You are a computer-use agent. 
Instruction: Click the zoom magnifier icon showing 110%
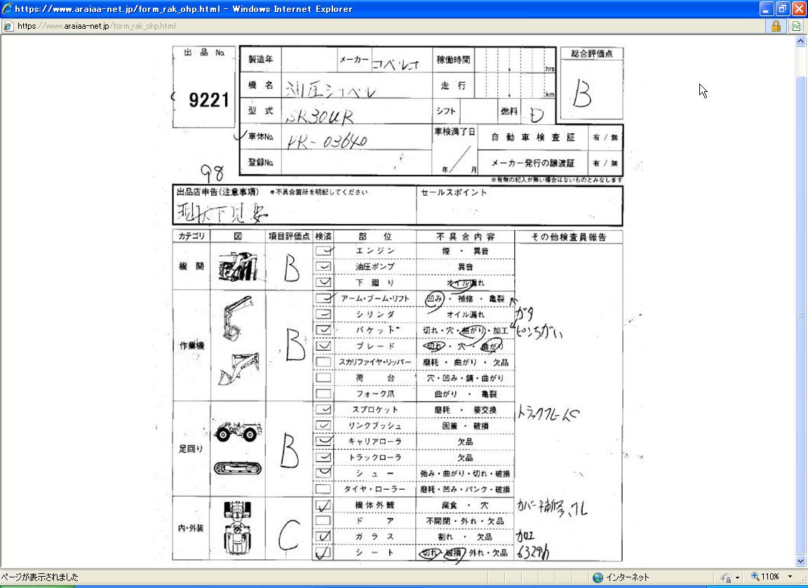(755, 577)
